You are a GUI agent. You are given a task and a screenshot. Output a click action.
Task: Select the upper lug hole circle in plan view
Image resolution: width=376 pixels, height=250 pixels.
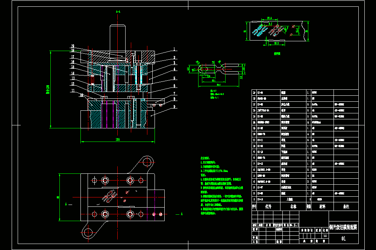(x=147, y=162)
